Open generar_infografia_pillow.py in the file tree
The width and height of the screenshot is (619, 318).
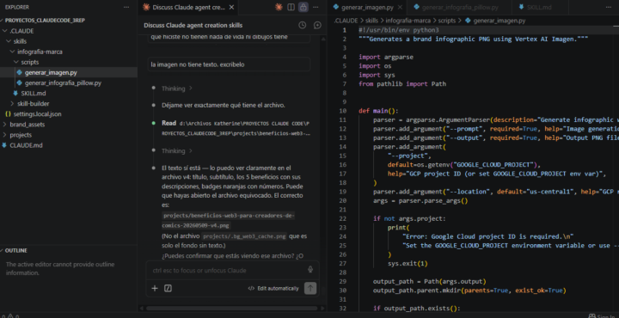[x=63, y=83]
